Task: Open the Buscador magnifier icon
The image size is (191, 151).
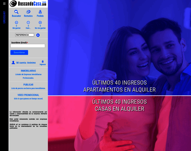Action: coord(16,12)
